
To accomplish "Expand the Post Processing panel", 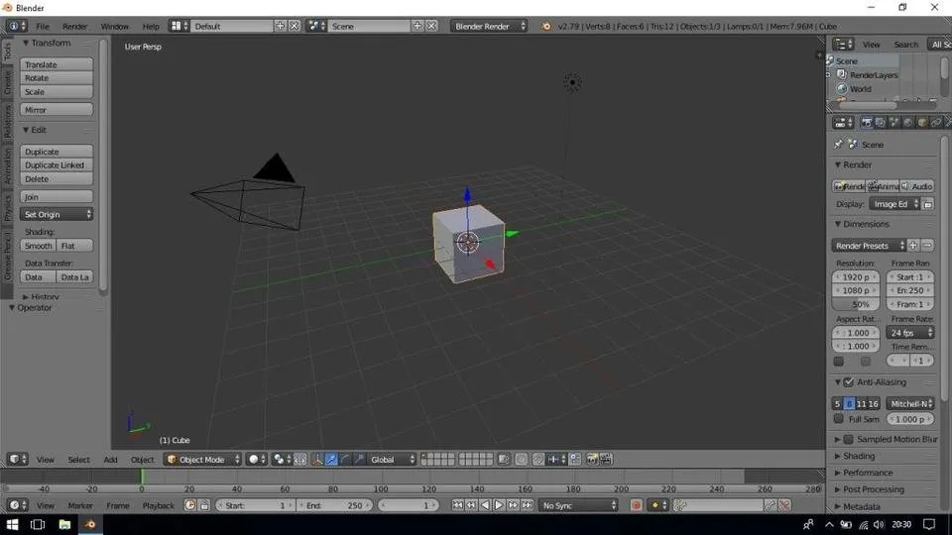I will 873,489.
